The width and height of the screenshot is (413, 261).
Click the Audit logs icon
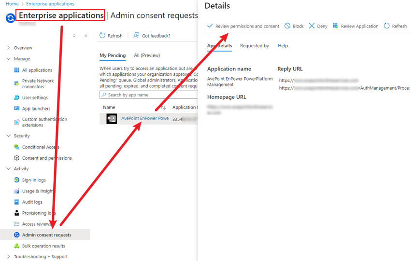16,202
